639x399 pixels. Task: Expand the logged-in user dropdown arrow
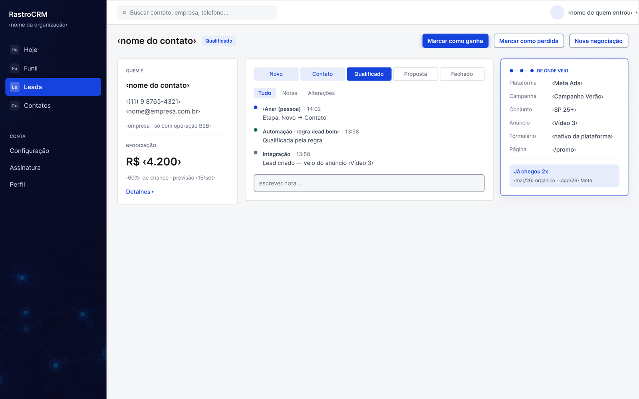pyautogui.click(x=637, y=13)
